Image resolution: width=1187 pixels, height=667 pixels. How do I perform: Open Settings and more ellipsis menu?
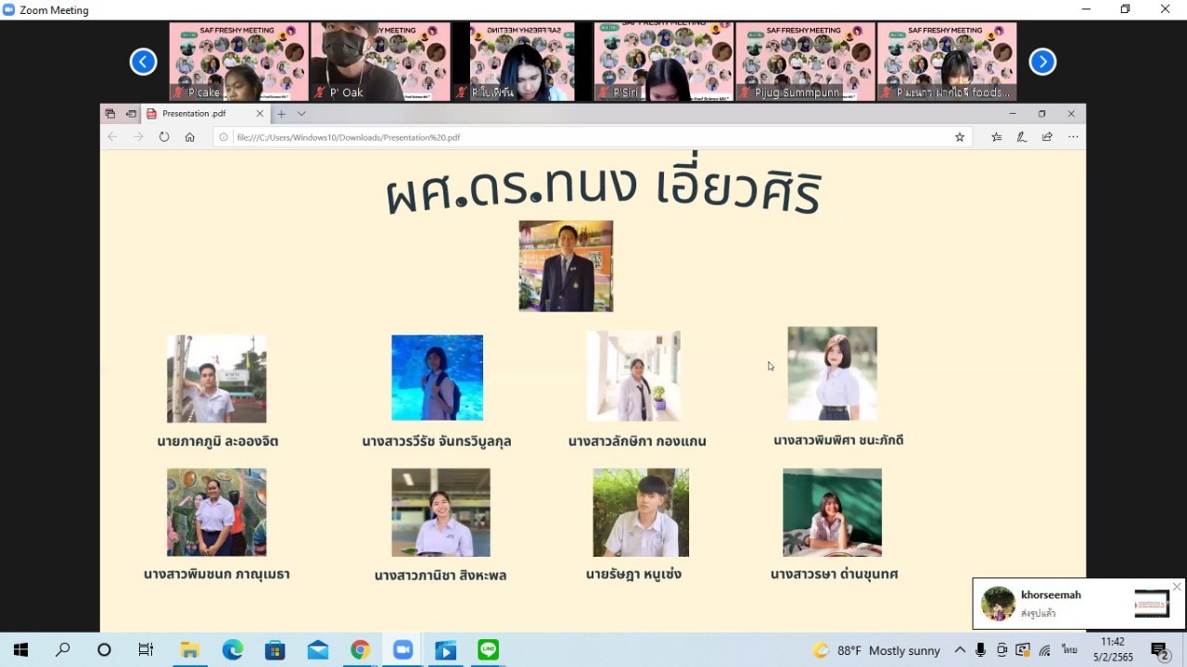[x=1073, y=137]
